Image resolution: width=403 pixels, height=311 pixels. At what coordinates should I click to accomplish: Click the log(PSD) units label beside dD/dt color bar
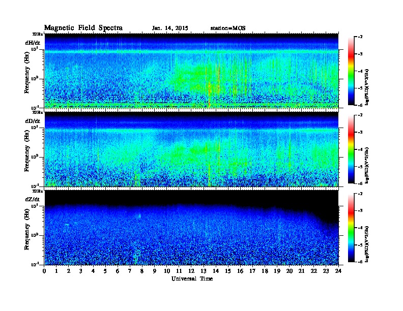click(x=367, y=165)
